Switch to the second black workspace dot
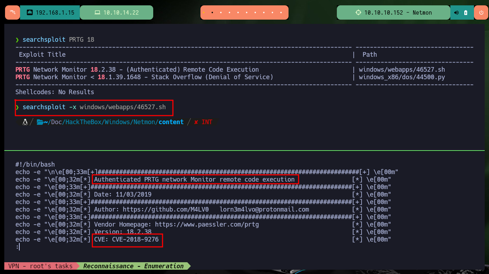The image size is (489, 274). click(x=212, y=12)
